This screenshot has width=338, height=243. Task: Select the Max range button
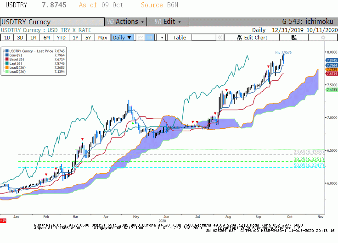[102, 38]
